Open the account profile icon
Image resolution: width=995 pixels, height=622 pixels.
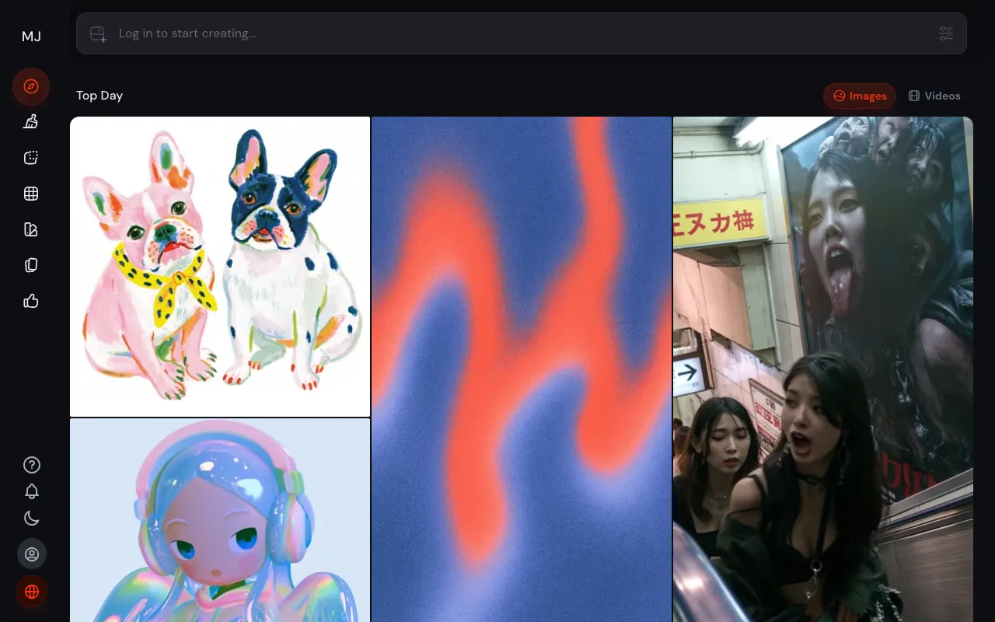coord(32,554)
